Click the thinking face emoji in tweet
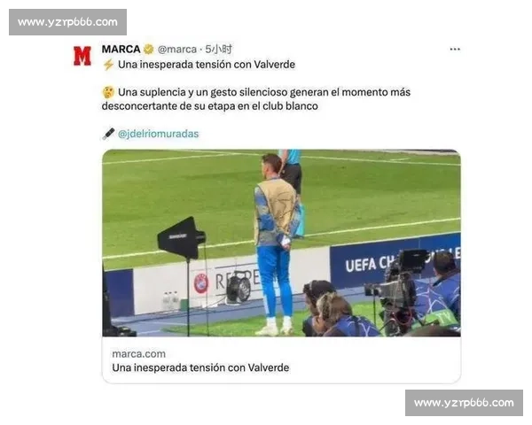The height and width of the screenshot is (425, 532). [108, 92]
